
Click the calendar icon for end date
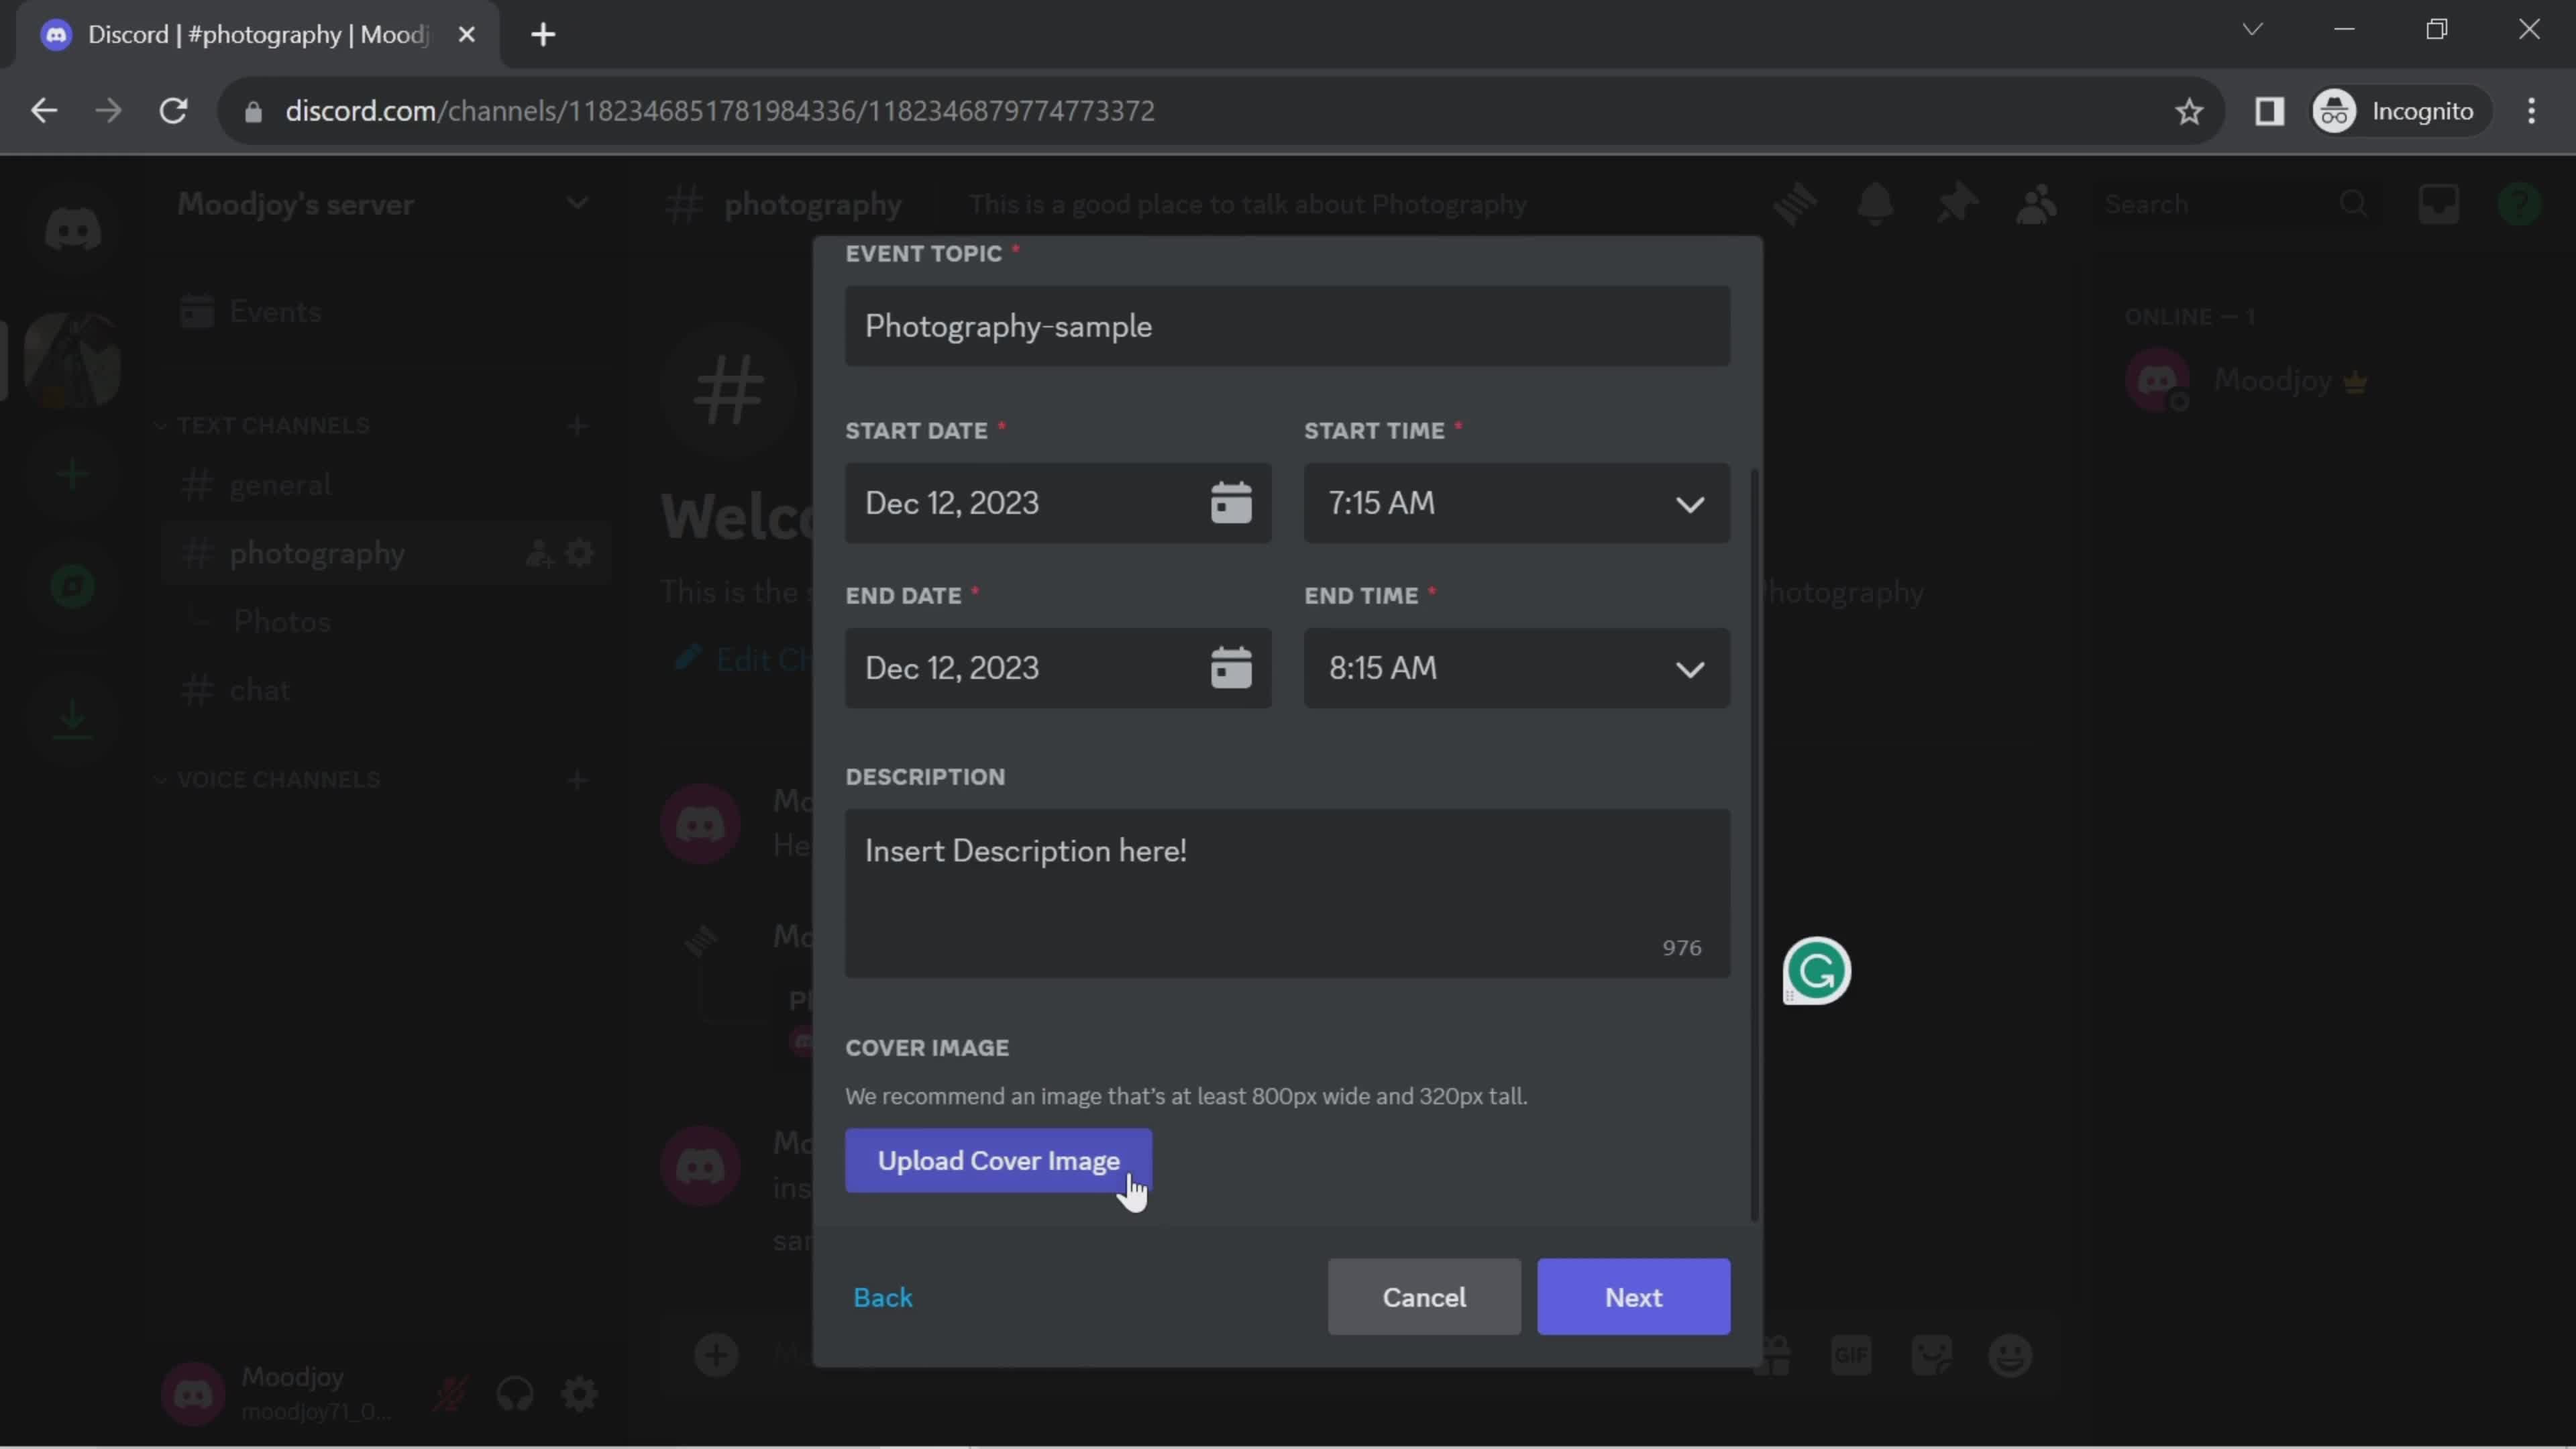(x=1232, y=667)
